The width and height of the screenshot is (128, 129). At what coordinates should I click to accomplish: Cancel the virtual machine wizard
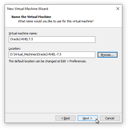tap(110, 118)
